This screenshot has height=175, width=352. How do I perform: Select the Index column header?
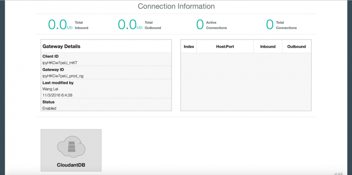[189, 47]
